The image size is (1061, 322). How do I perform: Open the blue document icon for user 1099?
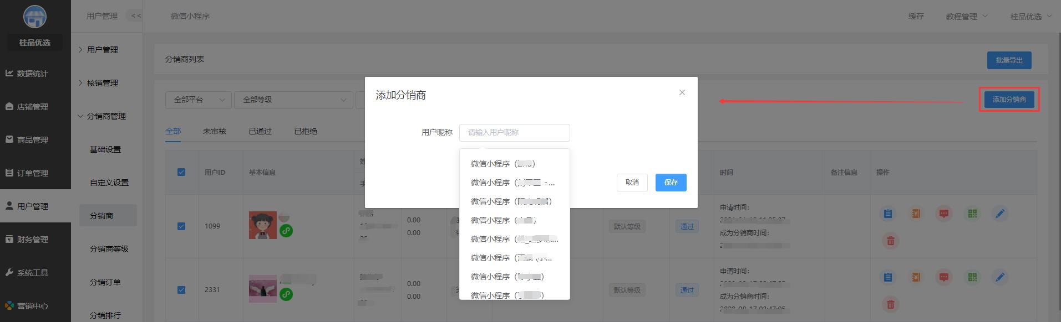888,214
